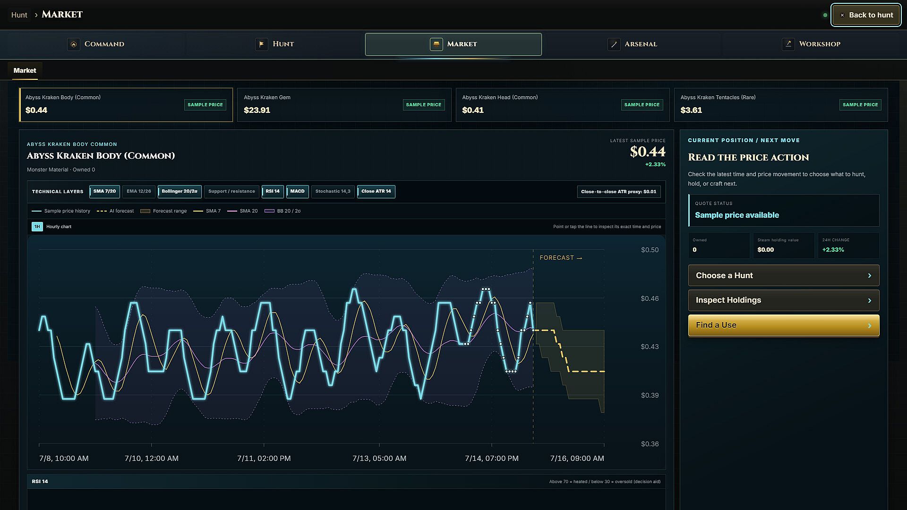907x510 pixels.
Task: Switch to the Workshop tab
Action: tap(811, 44)
